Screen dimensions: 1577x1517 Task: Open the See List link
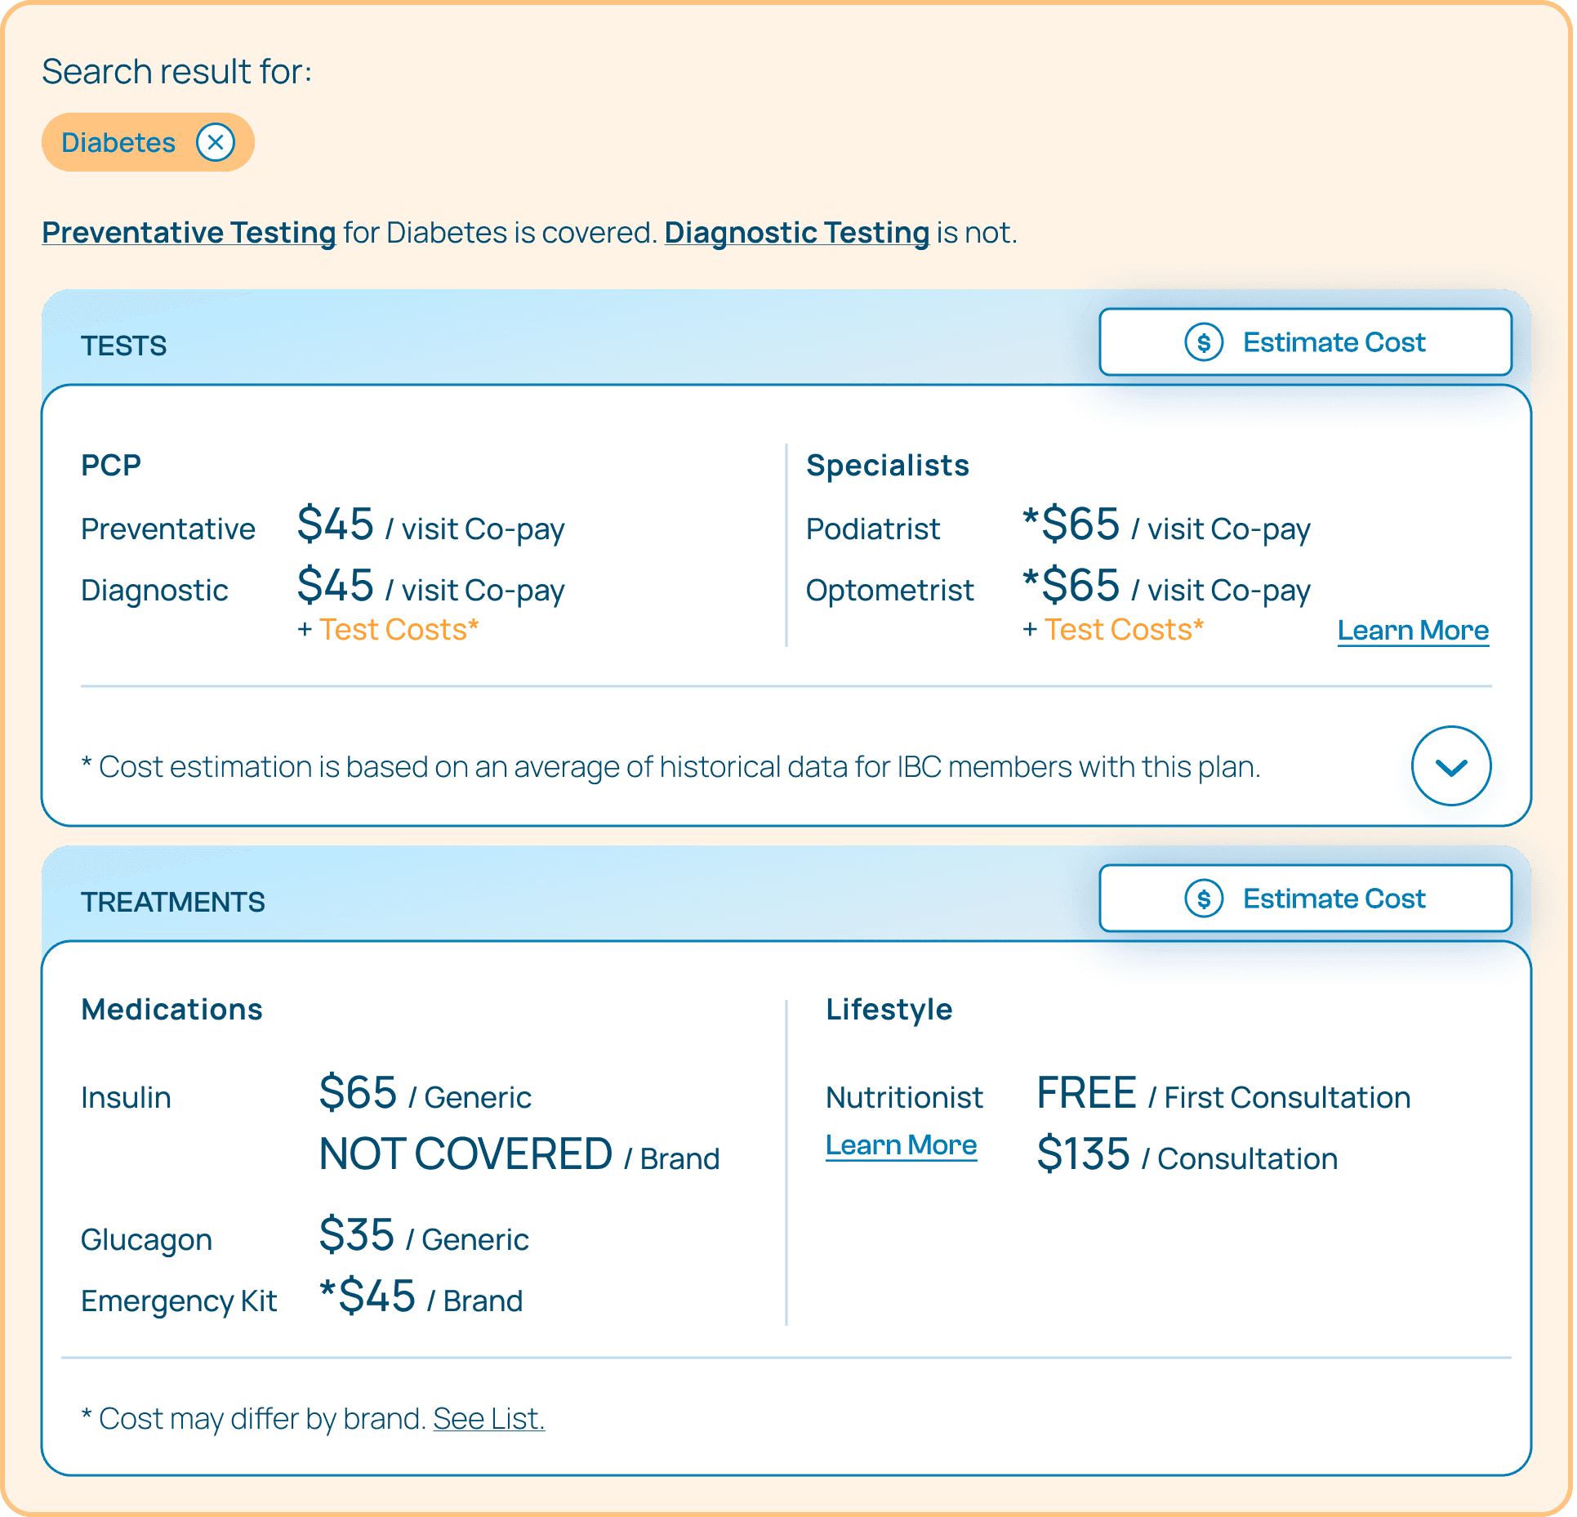[x=488, y=1419]
